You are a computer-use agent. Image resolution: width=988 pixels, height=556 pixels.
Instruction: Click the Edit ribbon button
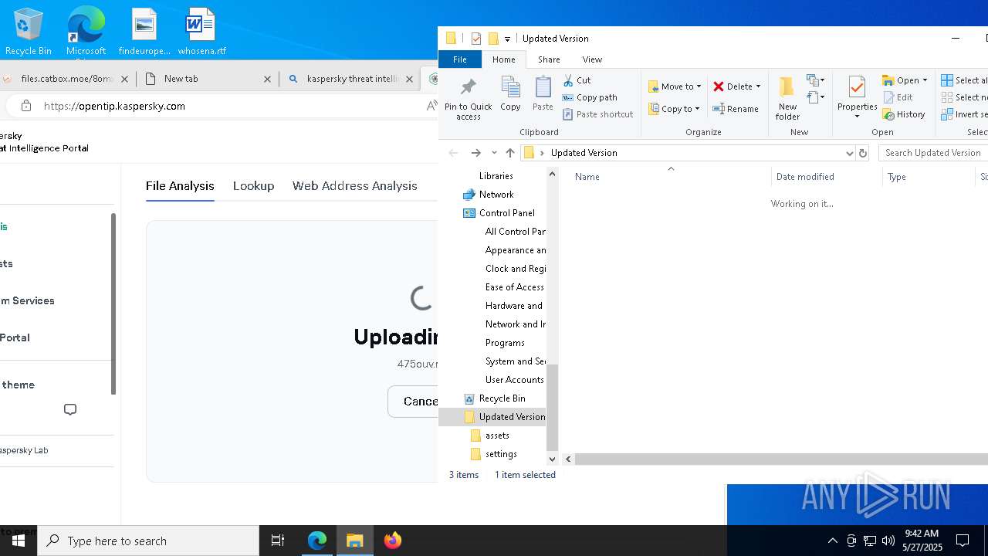tap(898, 97)
